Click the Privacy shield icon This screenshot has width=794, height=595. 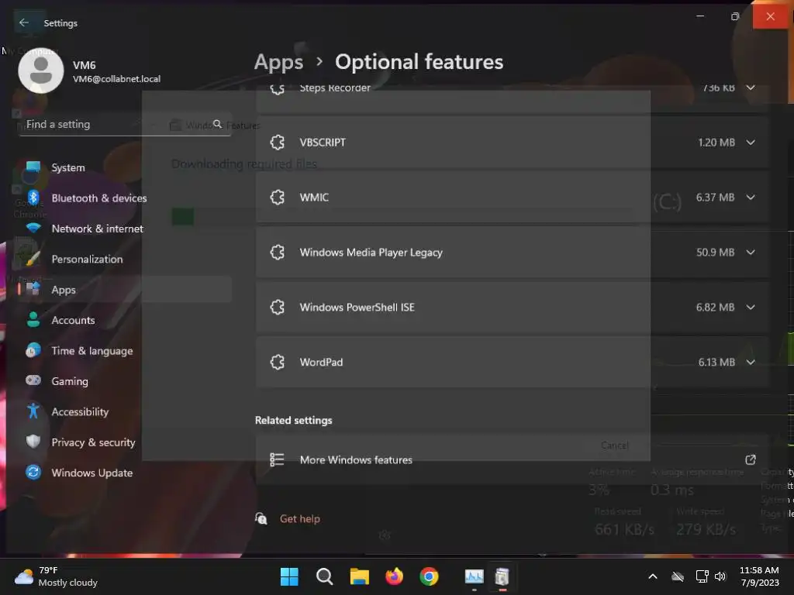[x=33, y=442]
